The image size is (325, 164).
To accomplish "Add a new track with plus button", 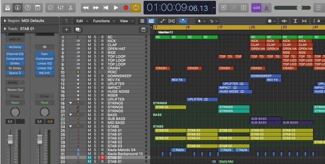I will [66, 30].
